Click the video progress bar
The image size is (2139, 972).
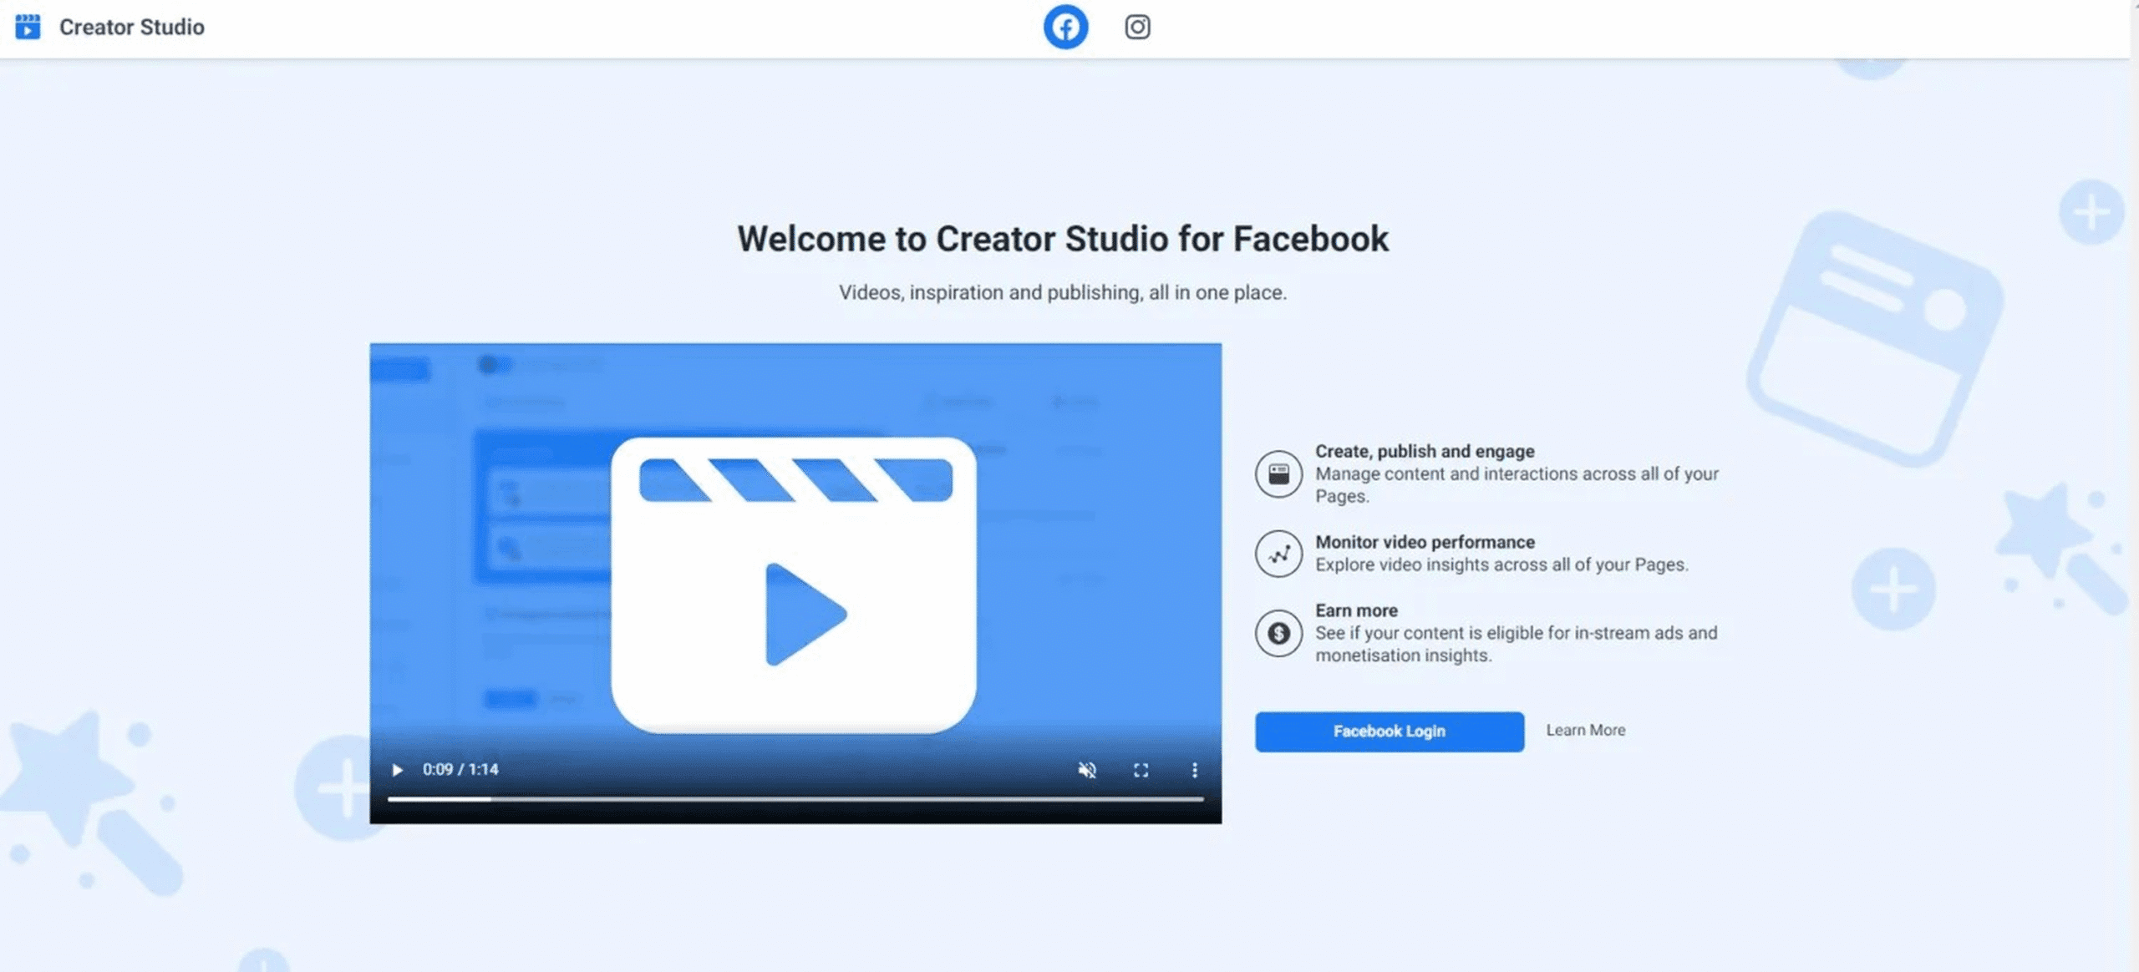[794, 799]
